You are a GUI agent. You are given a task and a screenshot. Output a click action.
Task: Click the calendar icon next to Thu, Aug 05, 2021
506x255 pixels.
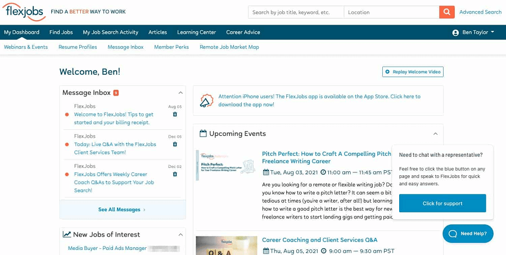(266, 251)
